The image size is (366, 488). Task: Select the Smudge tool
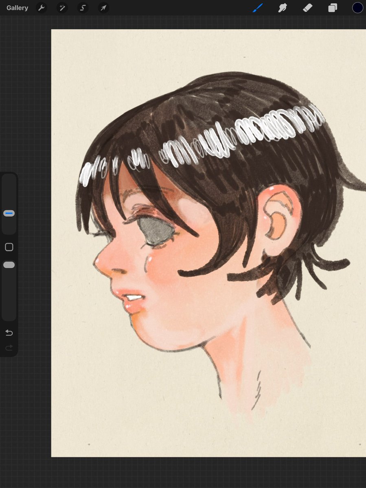(x=283, y=8)
